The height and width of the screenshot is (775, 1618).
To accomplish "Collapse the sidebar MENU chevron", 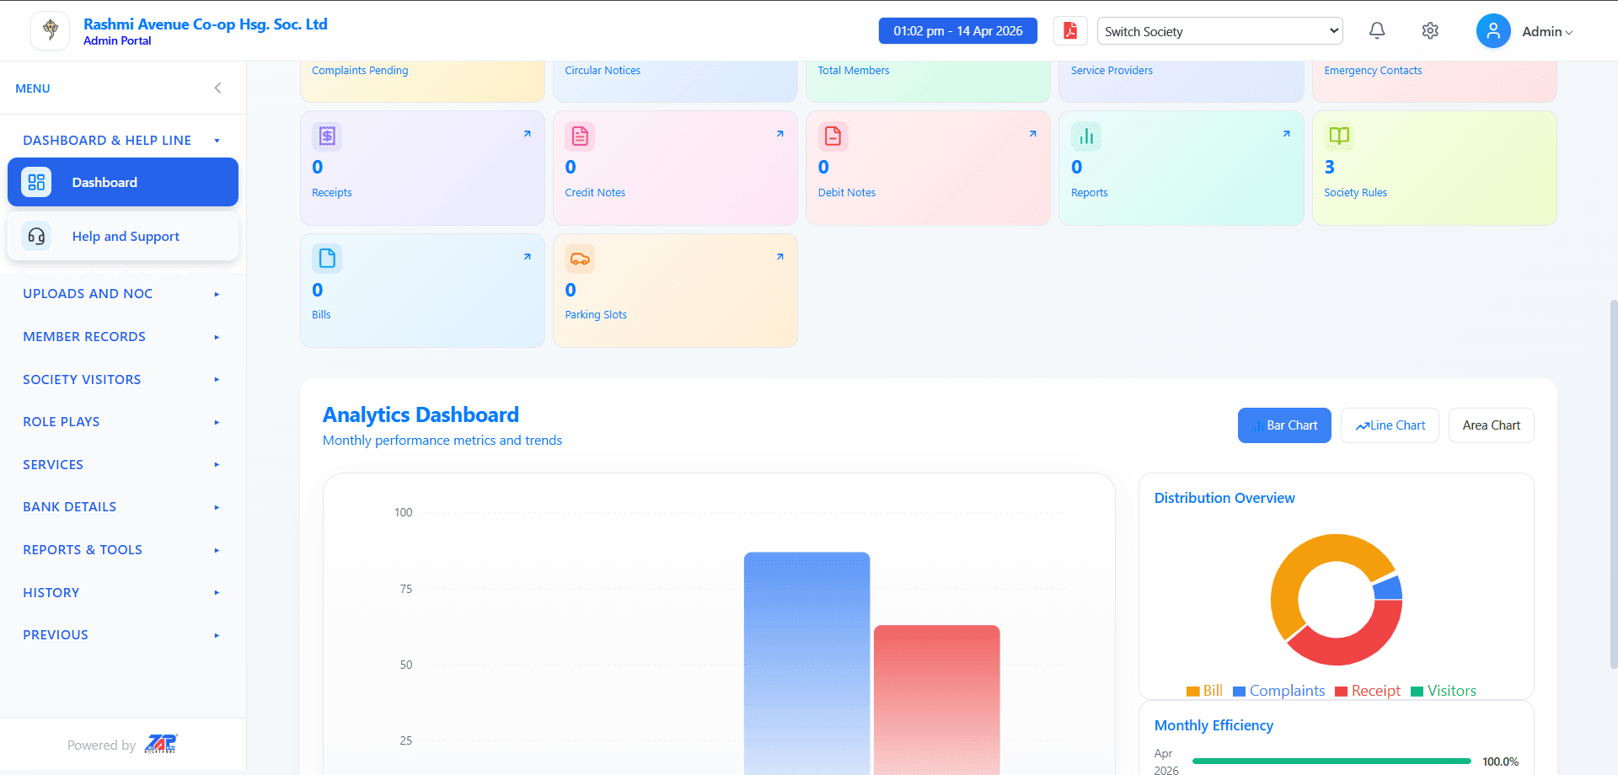I will click(x=217, y=88).
